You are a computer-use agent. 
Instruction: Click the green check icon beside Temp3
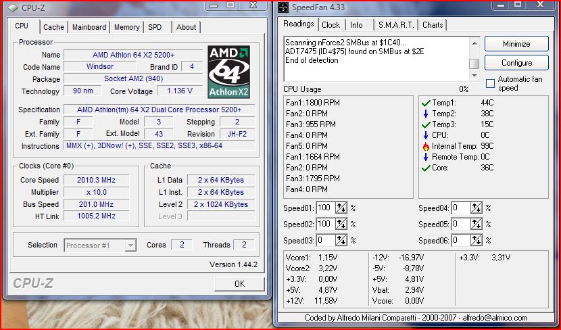tap(426, 125)
